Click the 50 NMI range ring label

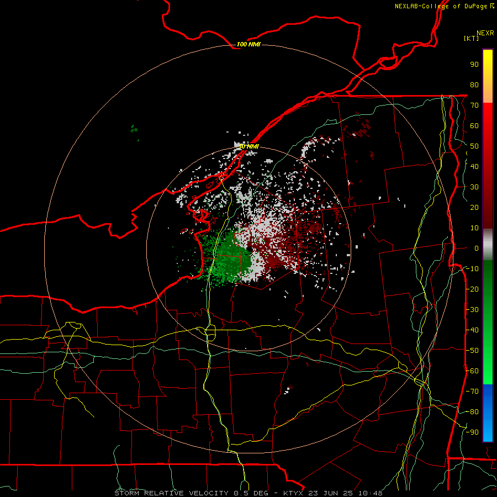point(248,146)
